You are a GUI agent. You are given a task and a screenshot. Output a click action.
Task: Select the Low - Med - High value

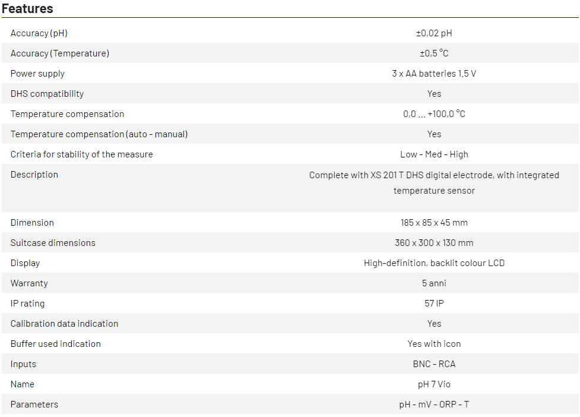pos(434,154)
